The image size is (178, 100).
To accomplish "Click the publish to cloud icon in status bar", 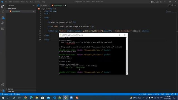I will coord(11,94).
